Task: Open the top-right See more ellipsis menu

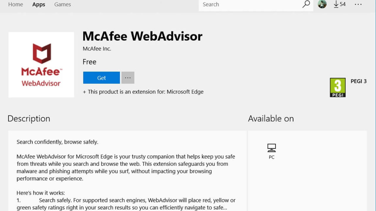Action: click(x=358, y=4)
